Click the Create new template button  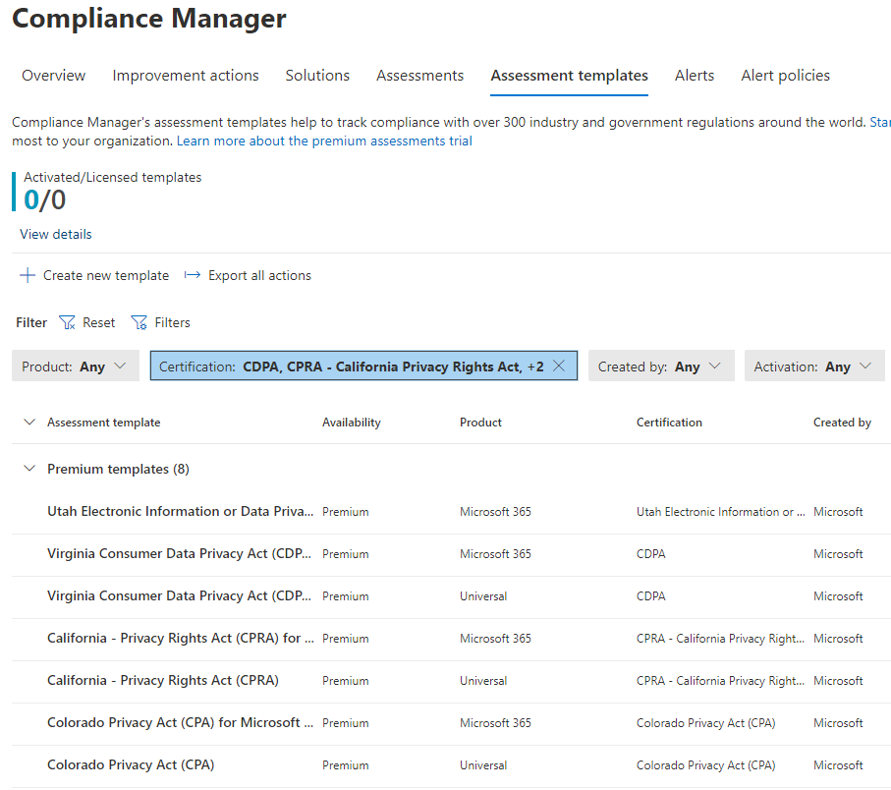coord(94,276)
